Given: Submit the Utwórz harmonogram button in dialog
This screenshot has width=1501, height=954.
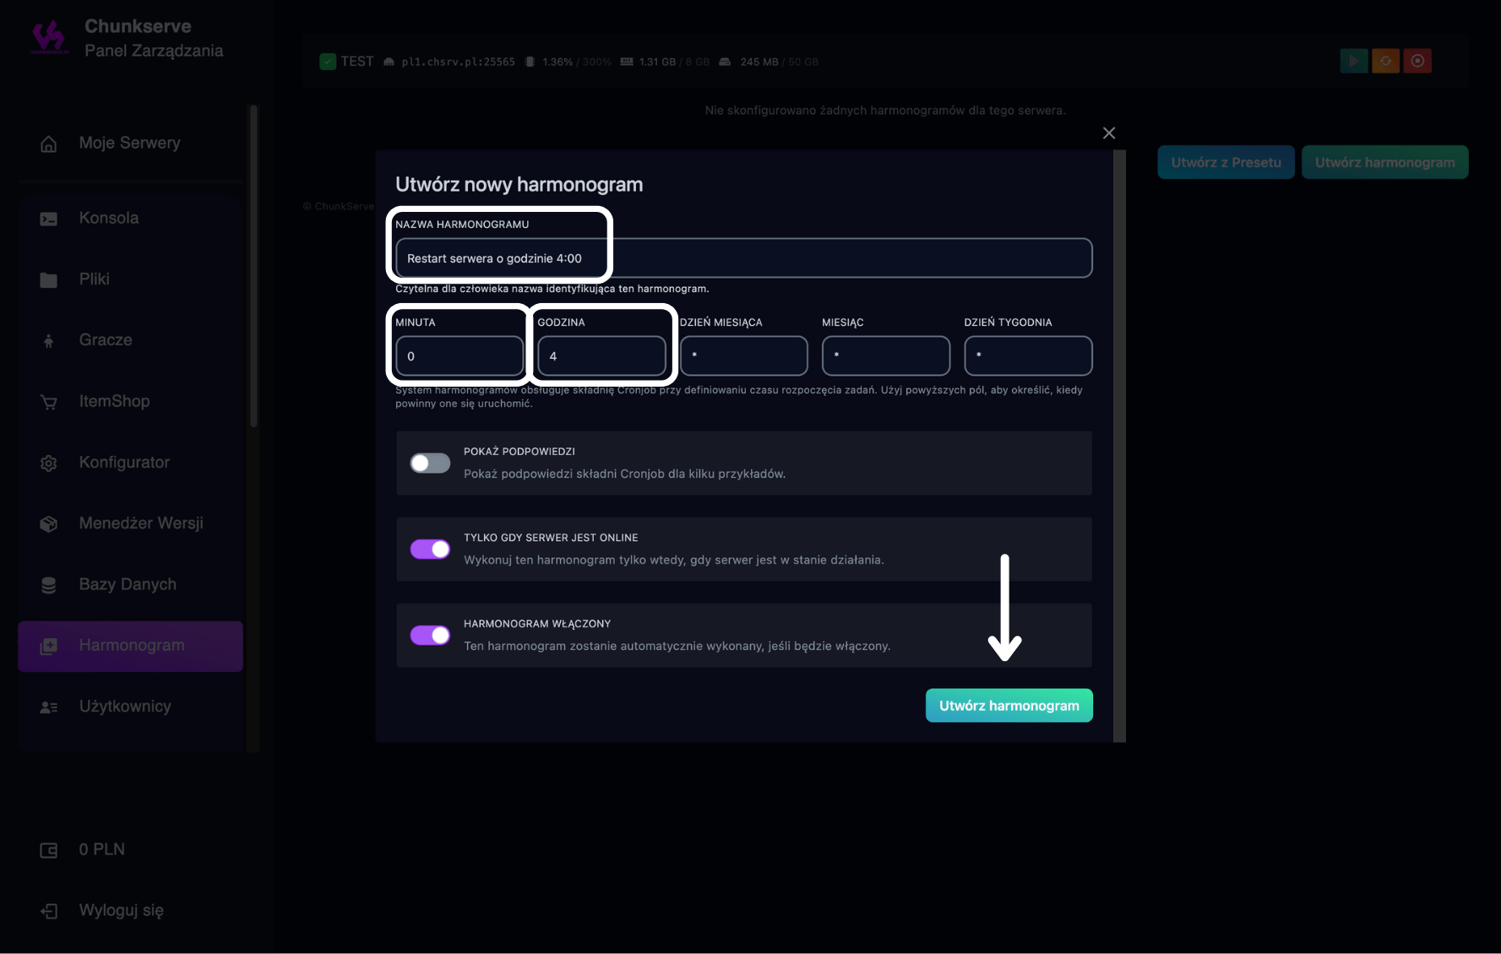Looking at the screenshot, I should (1009, 706).
